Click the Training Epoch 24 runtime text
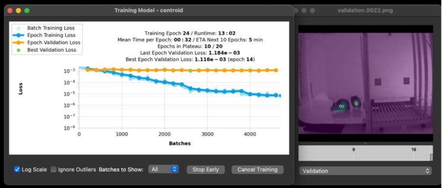Image resolution: width=442 pixels, height=188 pixels. pyautogui.click(x=190, y=33)
